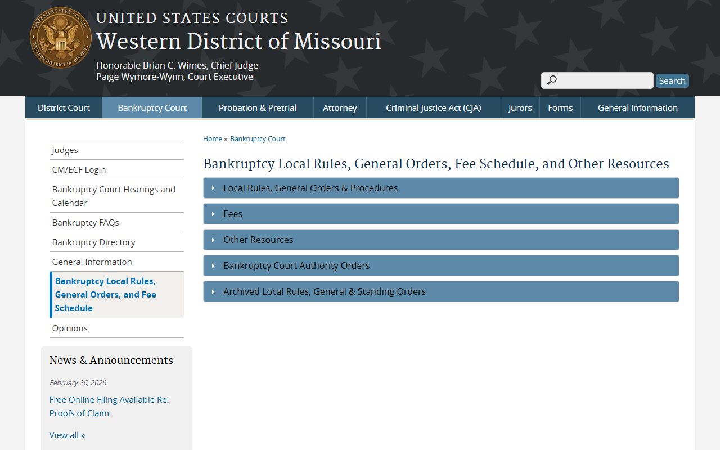Go to Home breadcrumb link
This screenshot has height=450, width=720.
pos(213,138)
